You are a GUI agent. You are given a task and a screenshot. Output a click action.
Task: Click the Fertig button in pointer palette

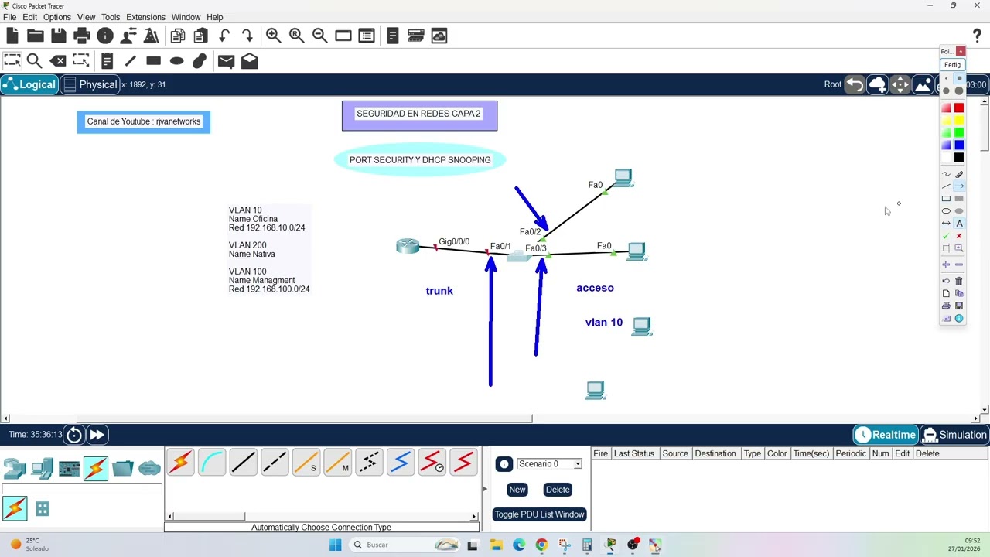tap(952, 65)
